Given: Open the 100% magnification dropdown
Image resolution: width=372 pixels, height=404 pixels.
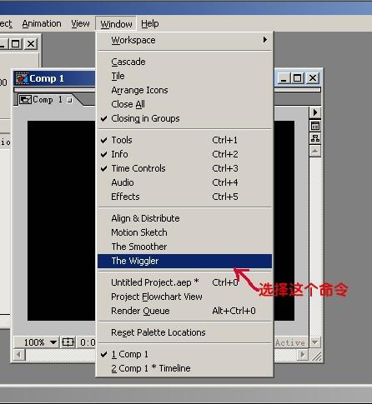Looking at the screenshot, I should [53, 342].
